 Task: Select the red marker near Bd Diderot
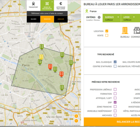pyautogui.click(x=61, y=74)
